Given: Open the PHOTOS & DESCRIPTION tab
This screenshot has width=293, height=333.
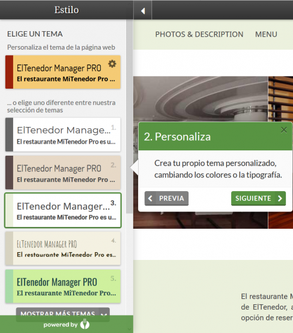Looking at the screenshot, I should pyautogui.click(x=199, y=34).
